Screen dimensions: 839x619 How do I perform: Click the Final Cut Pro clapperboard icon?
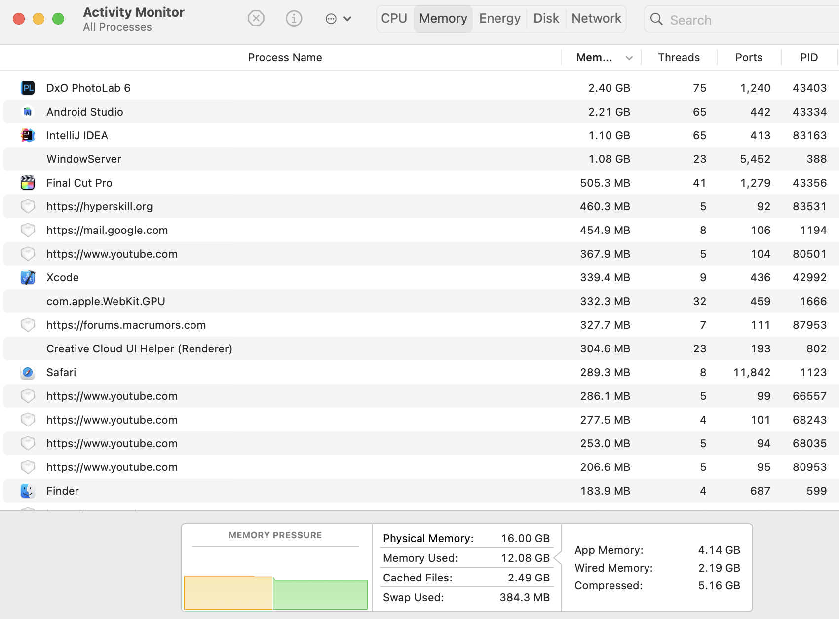pyautogui.click(x=28, y=183)
